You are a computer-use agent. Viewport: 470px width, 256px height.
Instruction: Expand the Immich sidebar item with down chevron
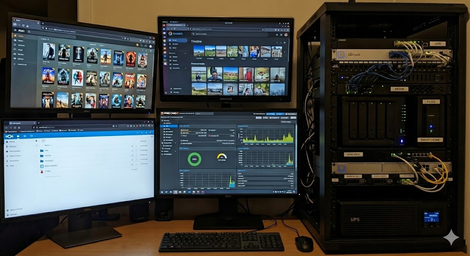coord(186,68)
